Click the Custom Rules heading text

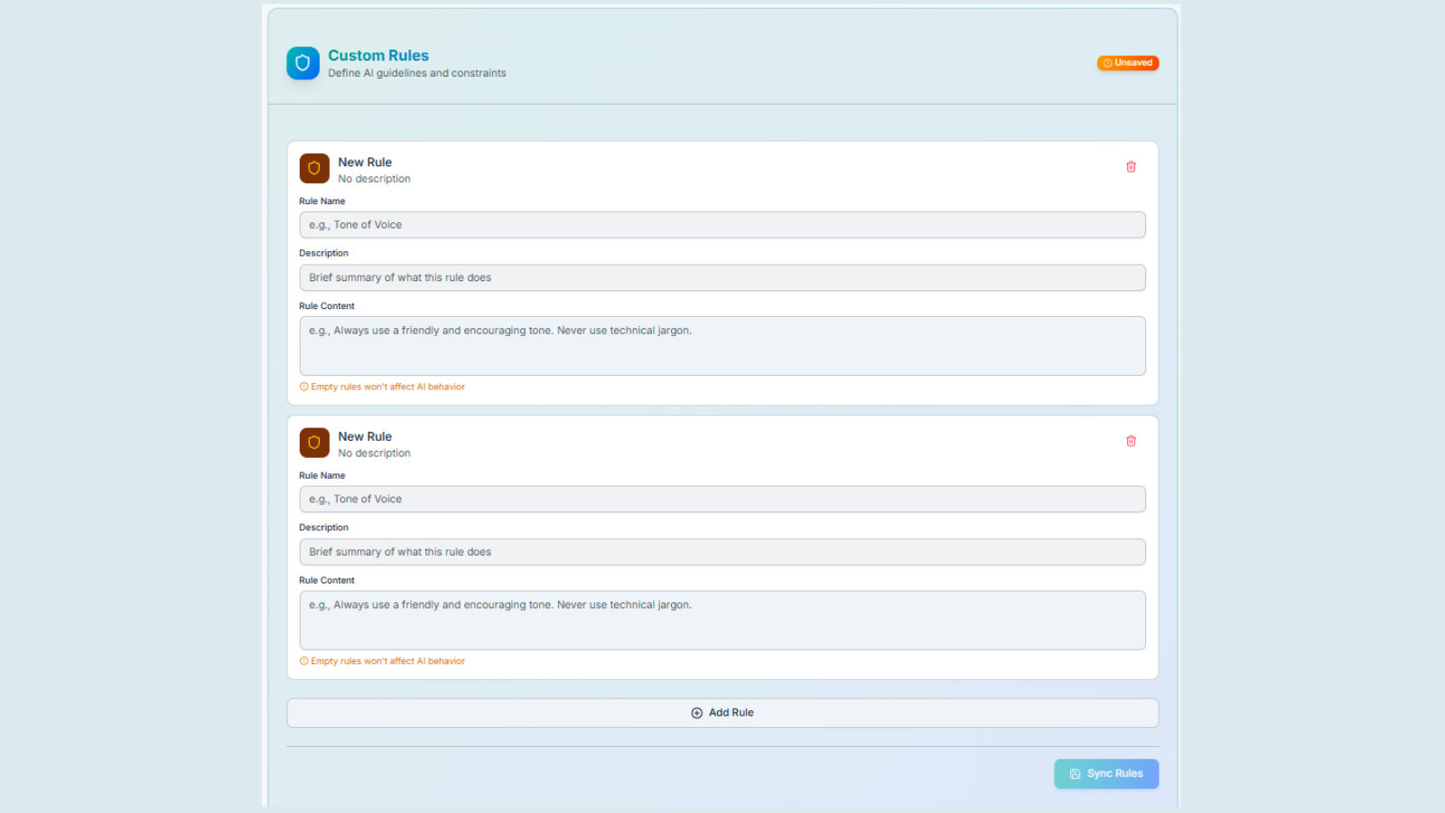point(378,56)
